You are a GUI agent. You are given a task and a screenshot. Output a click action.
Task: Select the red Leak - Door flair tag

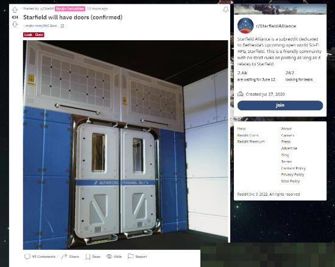coord(33,35)
